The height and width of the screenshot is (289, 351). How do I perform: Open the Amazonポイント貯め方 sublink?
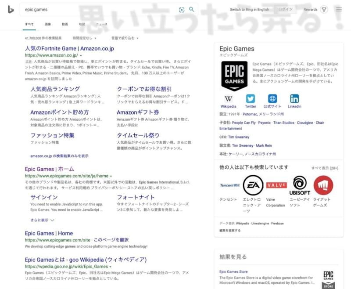coord(60,112)
